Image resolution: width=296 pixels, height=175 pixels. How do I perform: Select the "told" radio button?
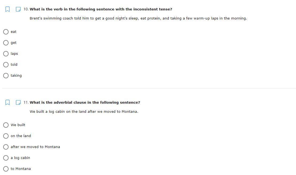click(6, 65)
